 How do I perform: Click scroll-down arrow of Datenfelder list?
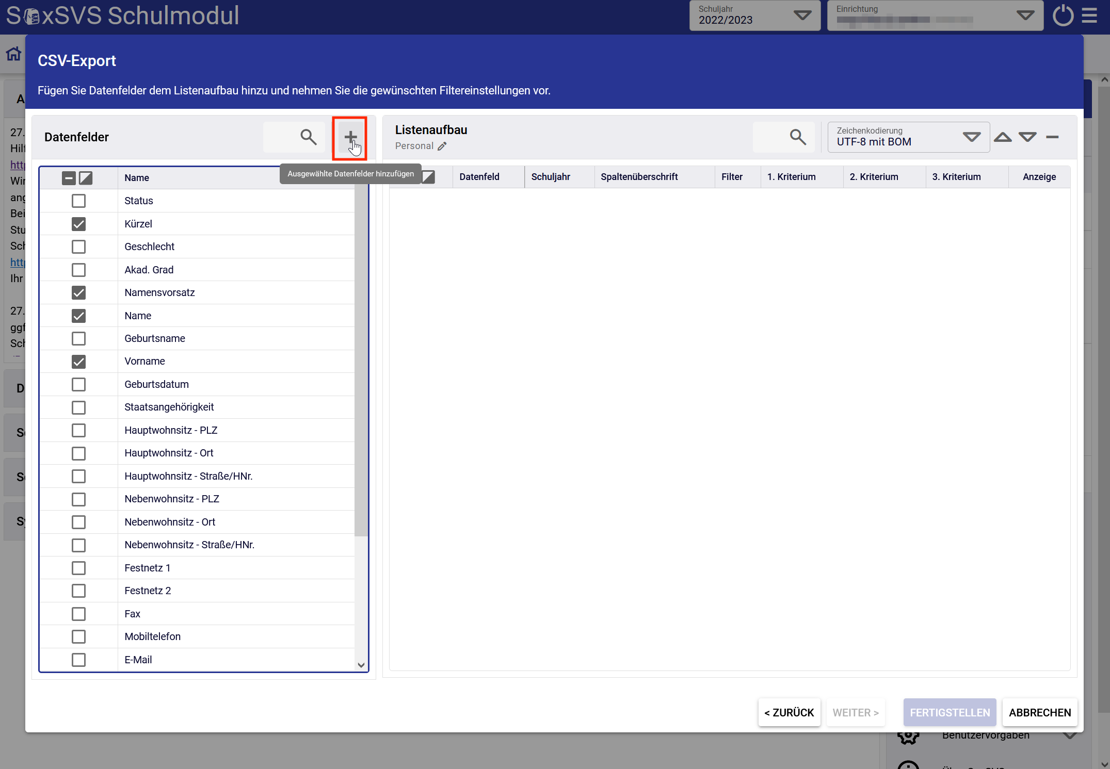pos(361,665)
